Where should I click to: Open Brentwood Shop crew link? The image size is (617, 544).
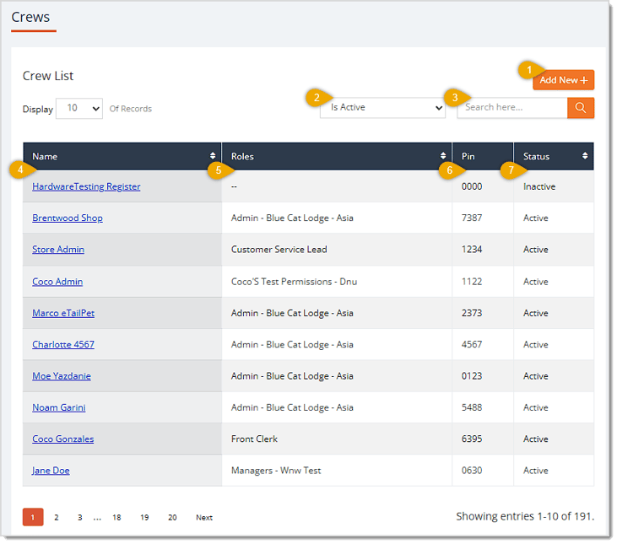pos(68,218)
